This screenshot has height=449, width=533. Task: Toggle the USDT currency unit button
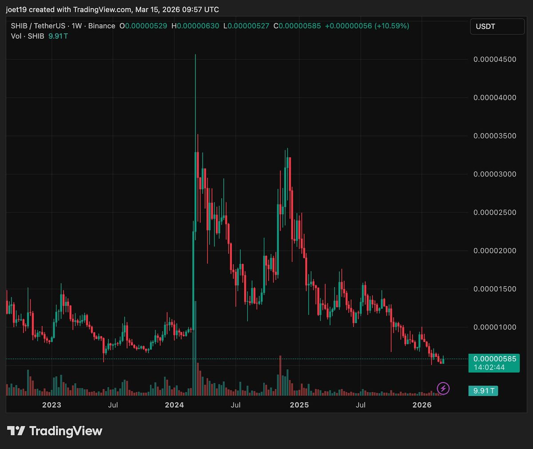[x=496, y=26]
